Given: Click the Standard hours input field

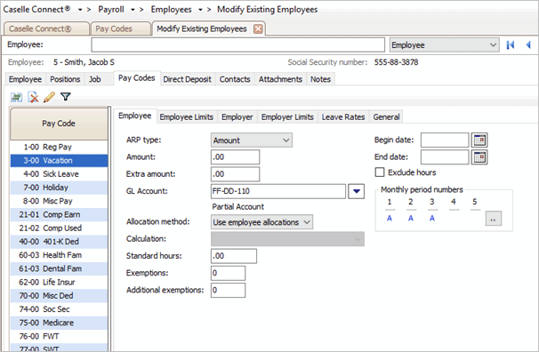Looking at the screenshot, I should tap(234, 256).
